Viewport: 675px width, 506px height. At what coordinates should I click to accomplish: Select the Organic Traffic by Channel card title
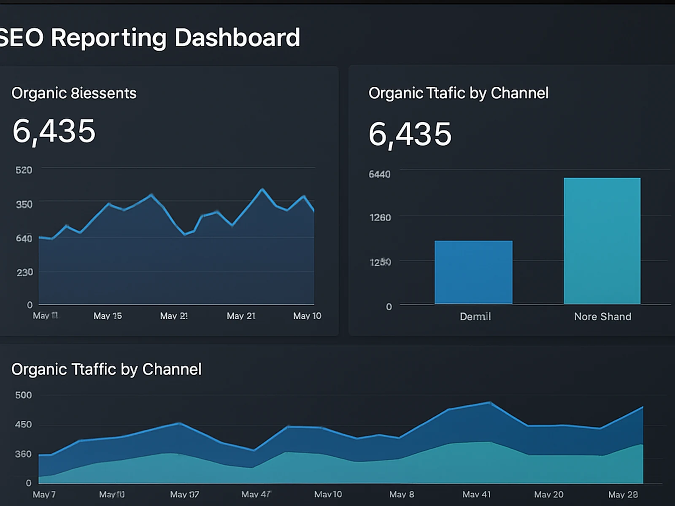pos(459,93)
